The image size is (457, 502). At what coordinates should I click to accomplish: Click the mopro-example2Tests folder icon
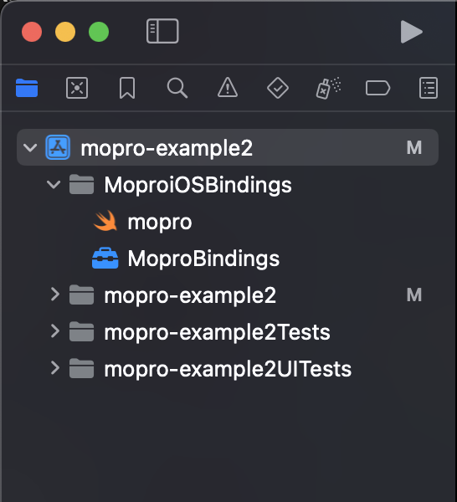82,331
